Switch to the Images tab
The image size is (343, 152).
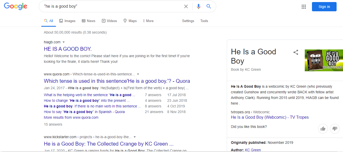pyautogui.click(x=67, y=21)
